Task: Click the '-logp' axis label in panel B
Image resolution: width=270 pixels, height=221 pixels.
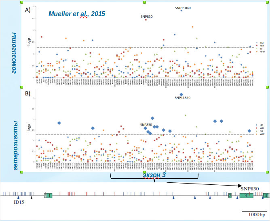Action: (x=29, y=128)
